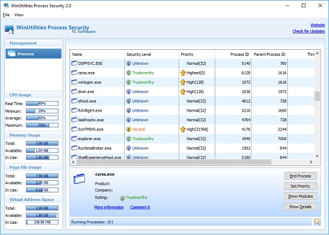
Task: Open the Check for Updates link
Action: [x=309, y=31]
